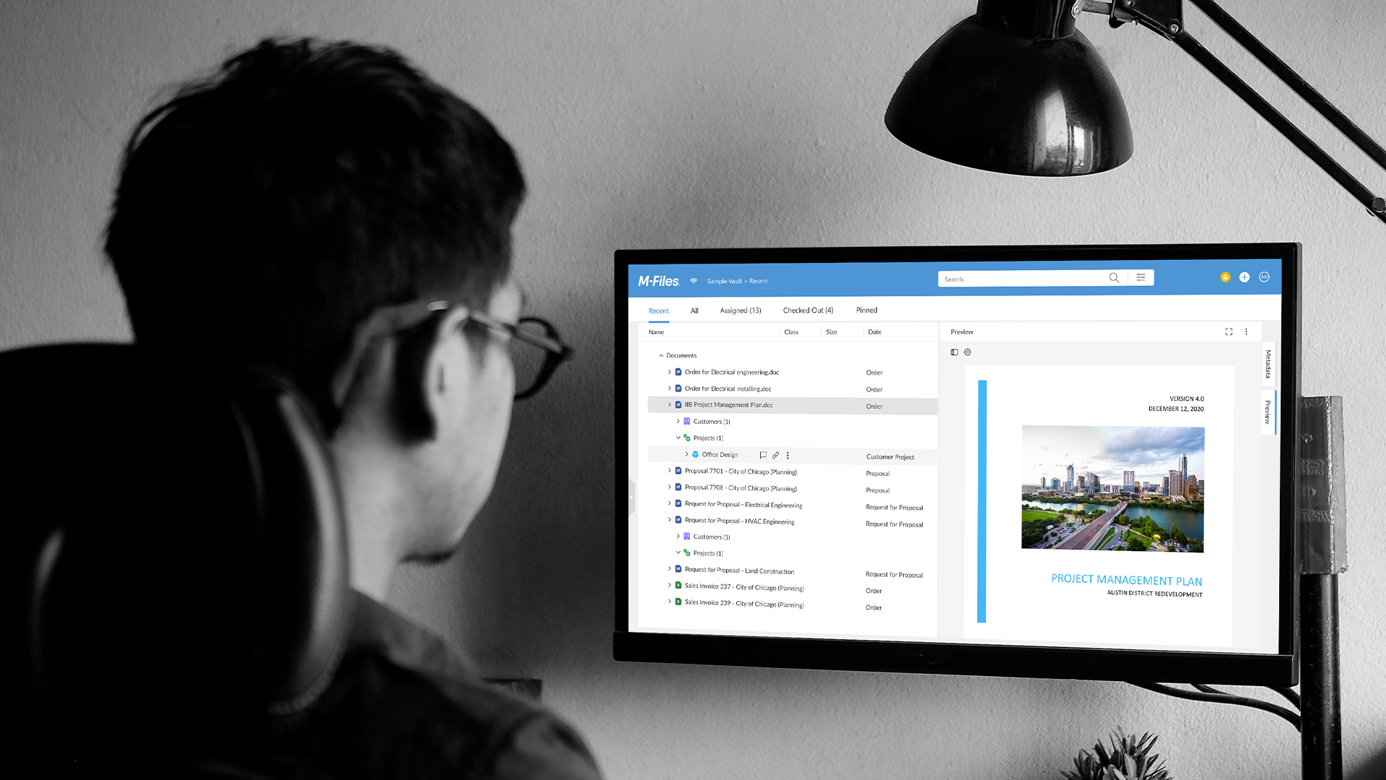Click the Preview panel settings icon

tap(968, 352)
